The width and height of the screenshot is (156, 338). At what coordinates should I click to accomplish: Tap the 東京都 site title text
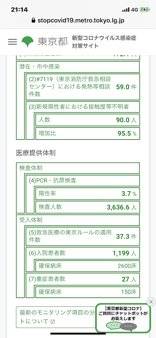tap(53, 42)
